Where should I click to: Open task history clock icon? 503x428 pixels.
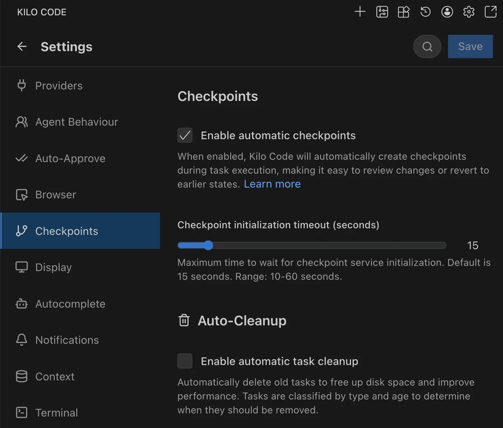tap(425, 12)
